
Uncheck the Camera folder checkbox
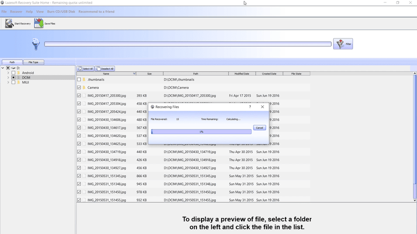[x=79, y=87]
